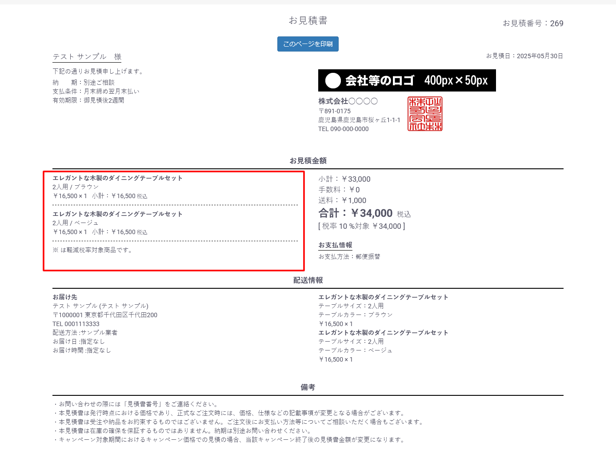The height and width of the screenshot is (458, 616).
Task: Select お届け日 :指定なし line
Action: [x=79, y=342]
